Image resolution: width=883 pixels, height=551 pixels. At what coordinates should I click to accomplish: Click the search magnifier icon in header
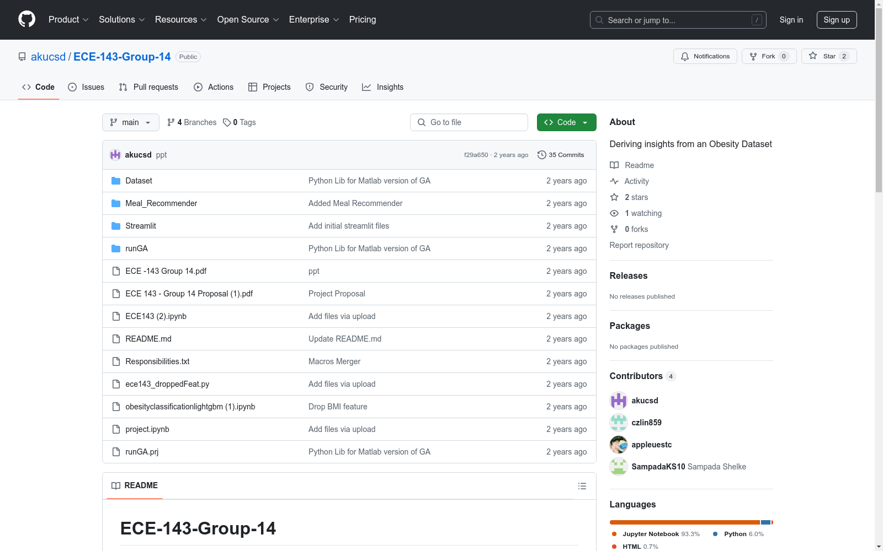599,20
